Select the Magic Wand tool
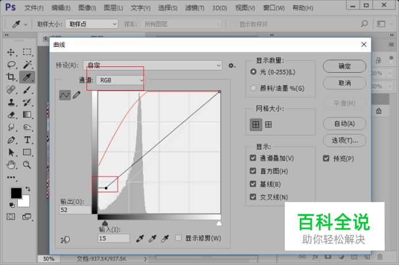This screenshot has width=399, height=265. (x=27, y=65)
